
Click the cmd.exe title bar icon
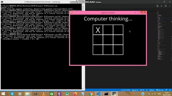point(2,2)
